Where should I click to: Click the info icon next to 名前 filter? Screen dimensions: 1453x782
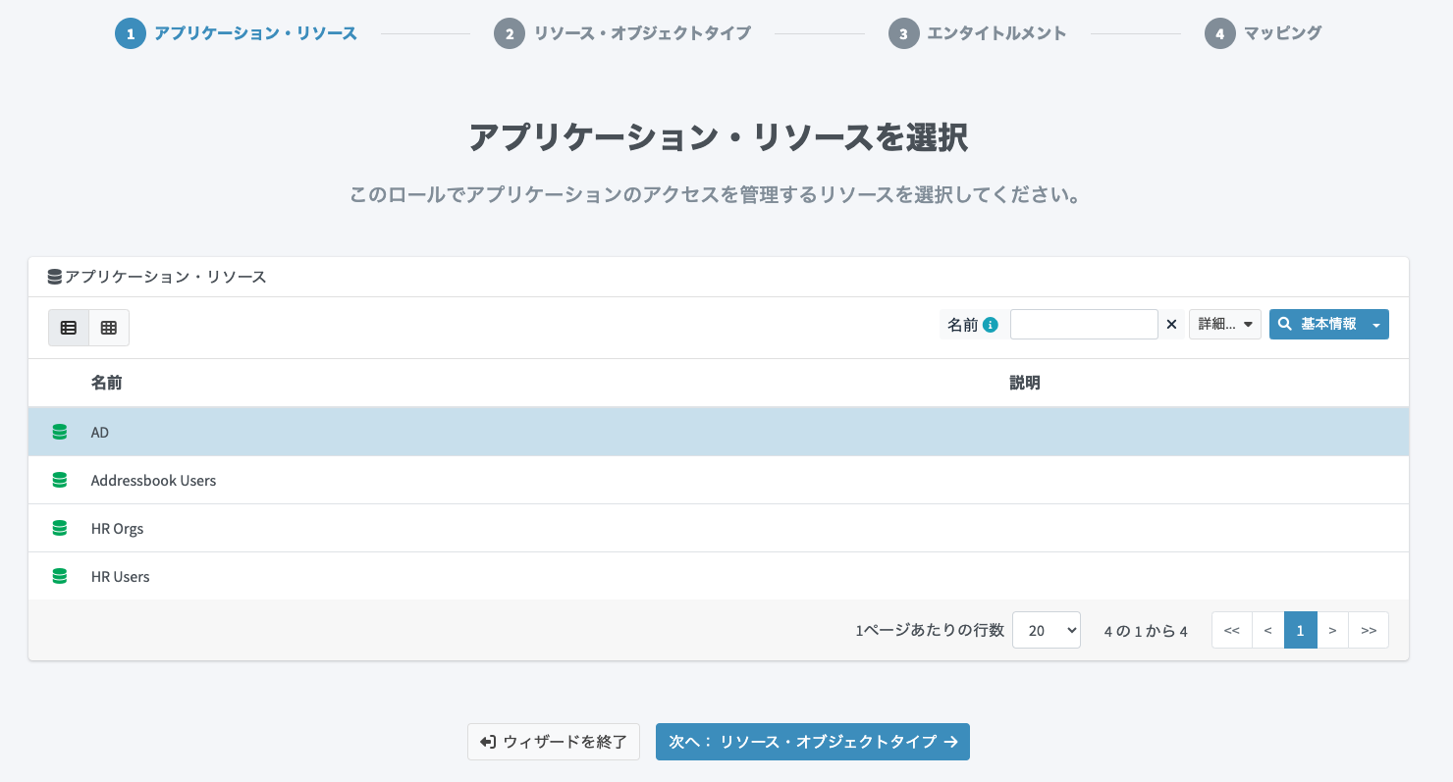click(991, 325)
